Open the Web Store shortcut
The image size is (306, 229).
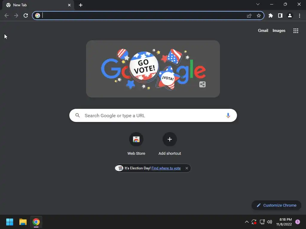pyautogui.click(x=136, y=144)
